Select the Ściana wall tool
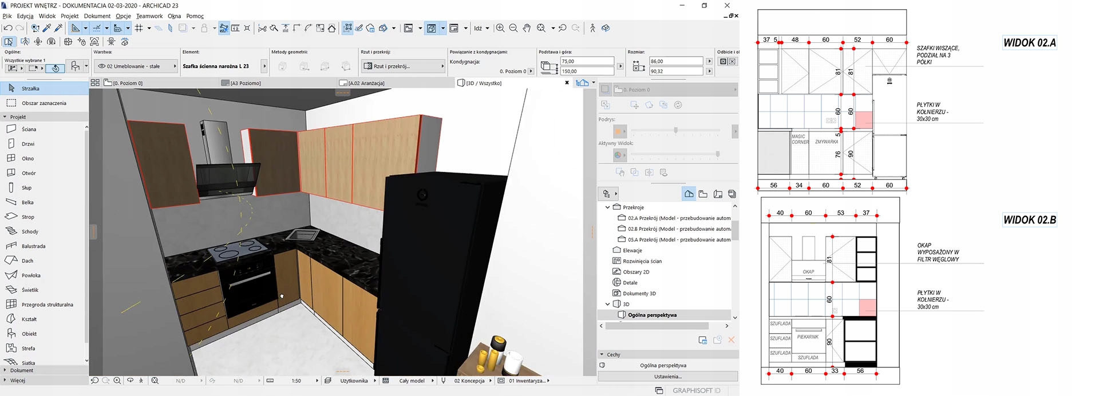1099x396 pixels. 29,129
